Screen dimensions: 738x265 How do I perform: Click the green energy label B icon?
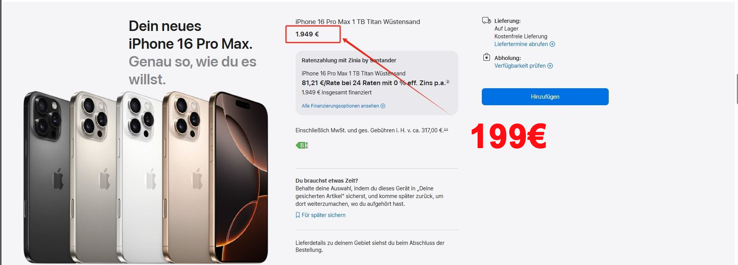301,145
